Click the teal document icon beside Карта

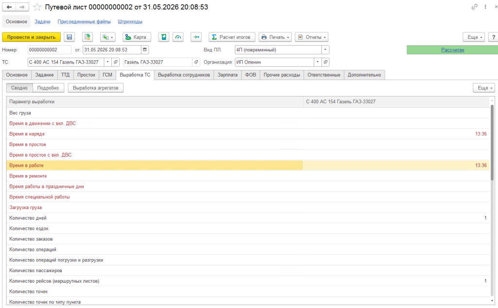click(x=163, y=37)
